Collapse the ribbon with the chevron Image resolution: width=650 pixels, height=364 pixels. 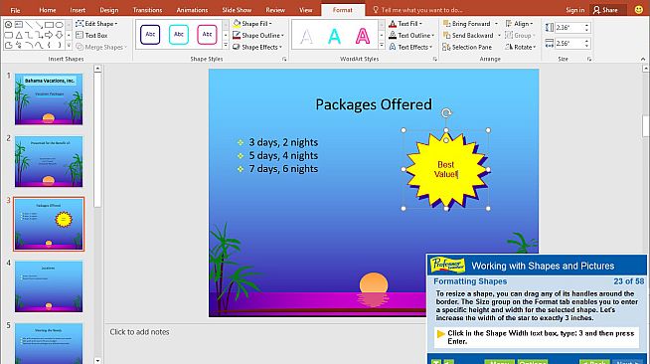[x=643, y=59]
